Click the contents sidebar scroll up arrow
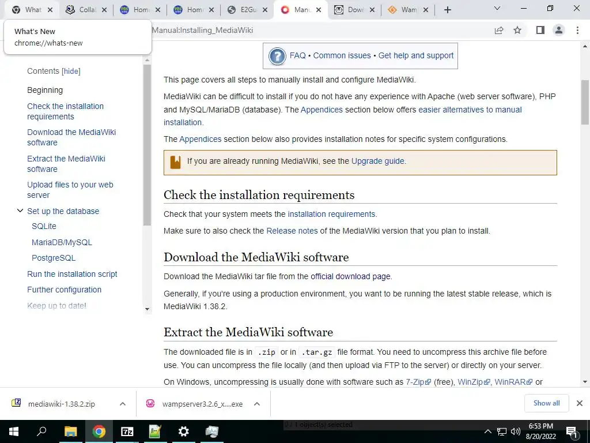The height and width of the screenshot is (443, 590). [147, 60]
